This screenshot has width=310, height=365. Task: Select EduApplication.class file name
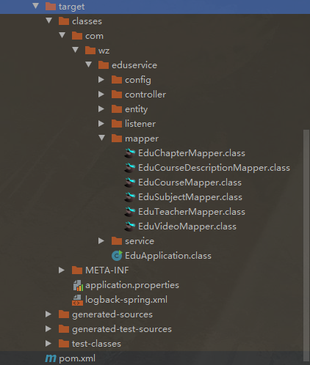click(168, 256)
